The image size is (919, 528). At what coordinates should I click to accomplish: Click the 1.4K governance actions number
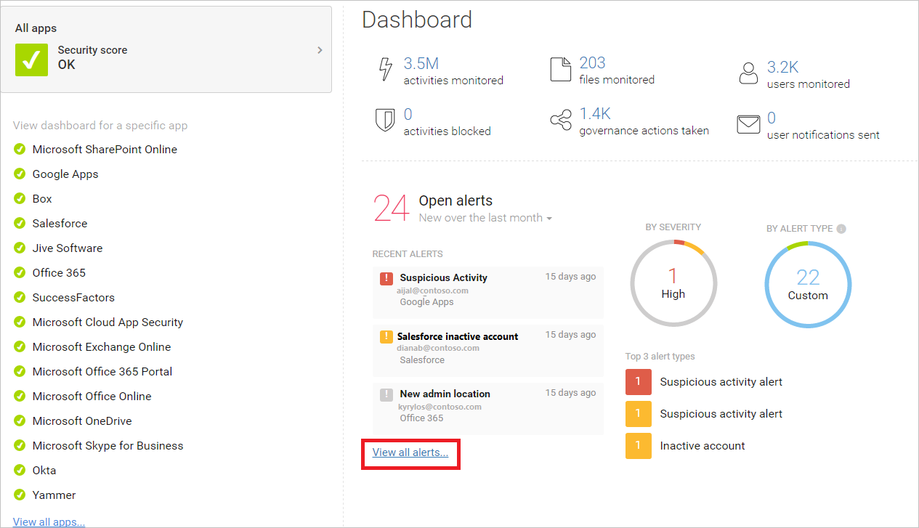click(595, 114)
